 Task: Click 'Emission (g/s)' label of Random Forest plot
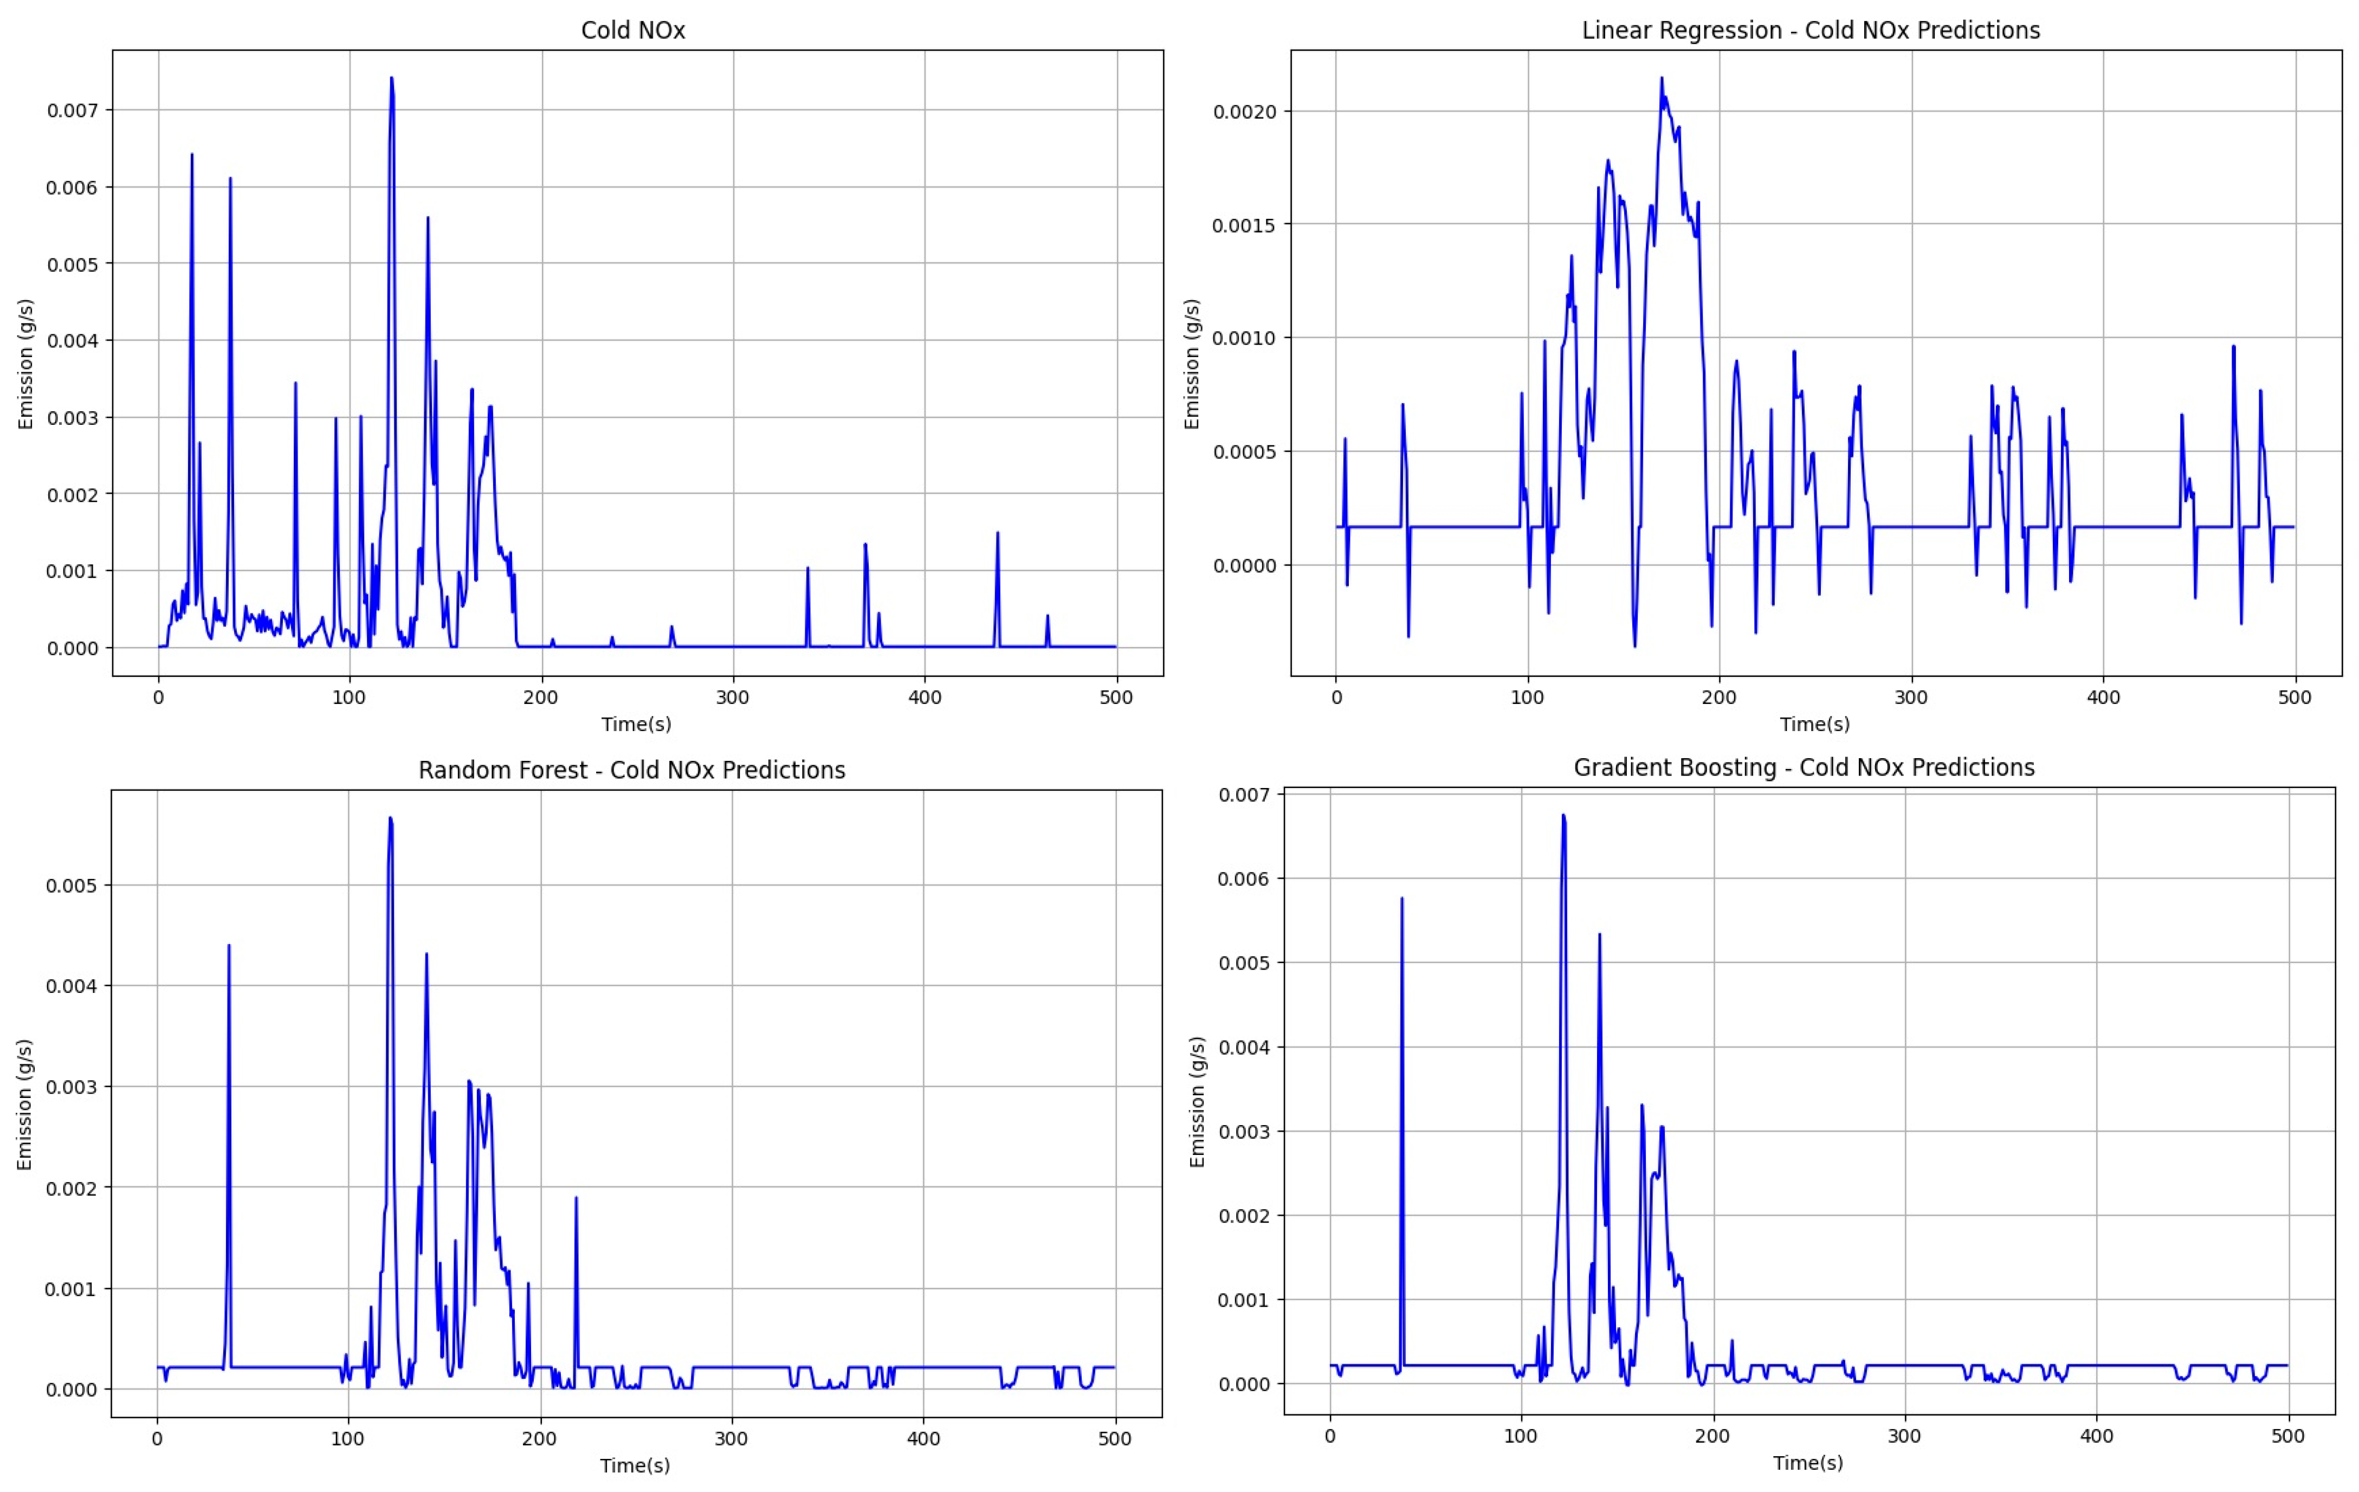pyautogui.click(x=24, y=1104)
